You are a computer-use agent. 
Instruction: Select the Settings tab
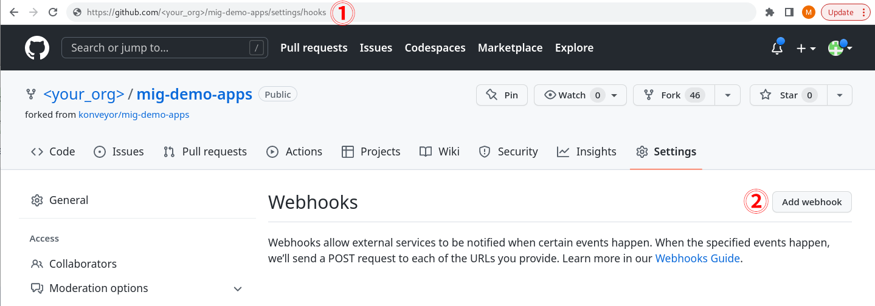coord(666,152)
